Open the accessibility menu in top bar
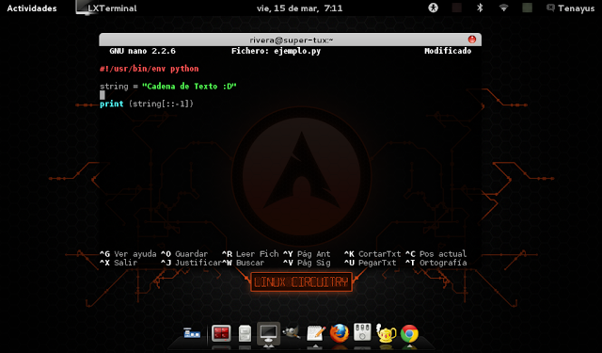Screen dimensions: 602x353 (x=433, y=8)
